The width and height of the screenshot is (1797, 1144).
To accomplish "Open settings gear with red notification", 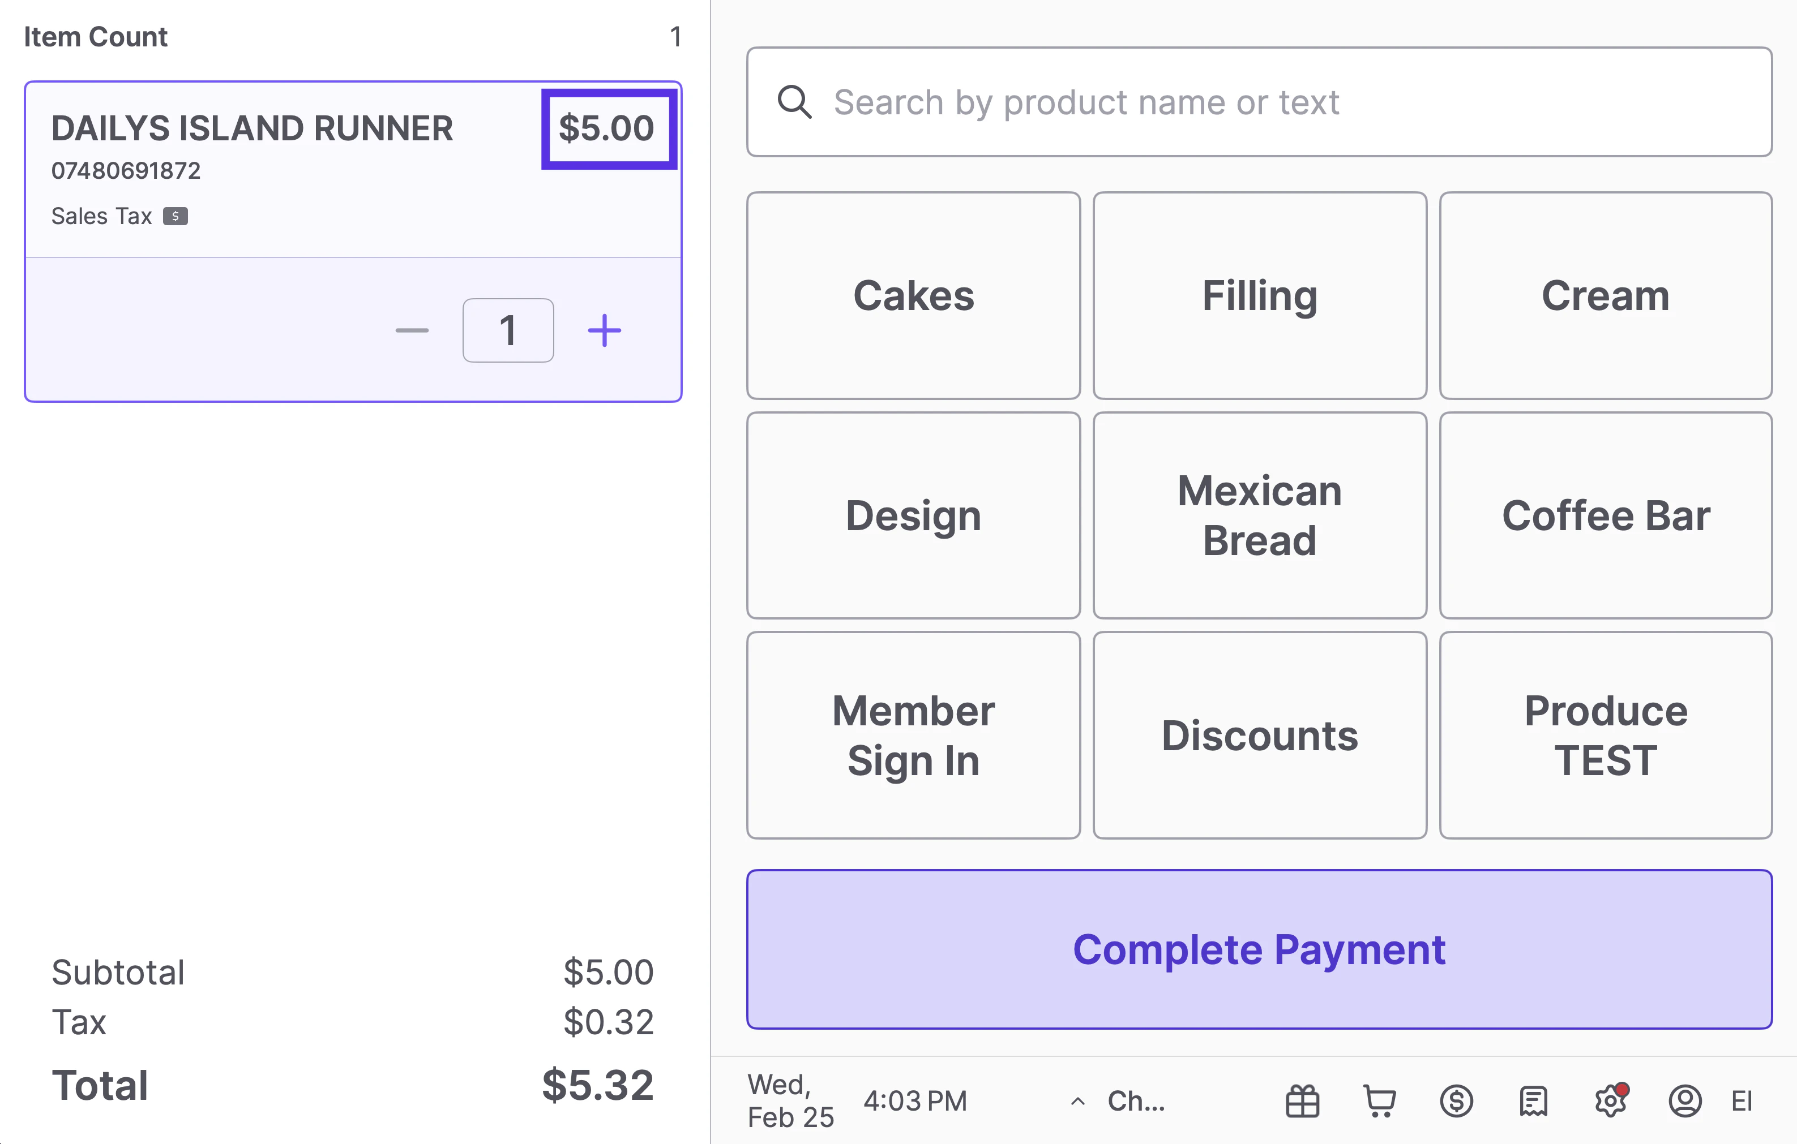I will (x=1610, y=1101).
